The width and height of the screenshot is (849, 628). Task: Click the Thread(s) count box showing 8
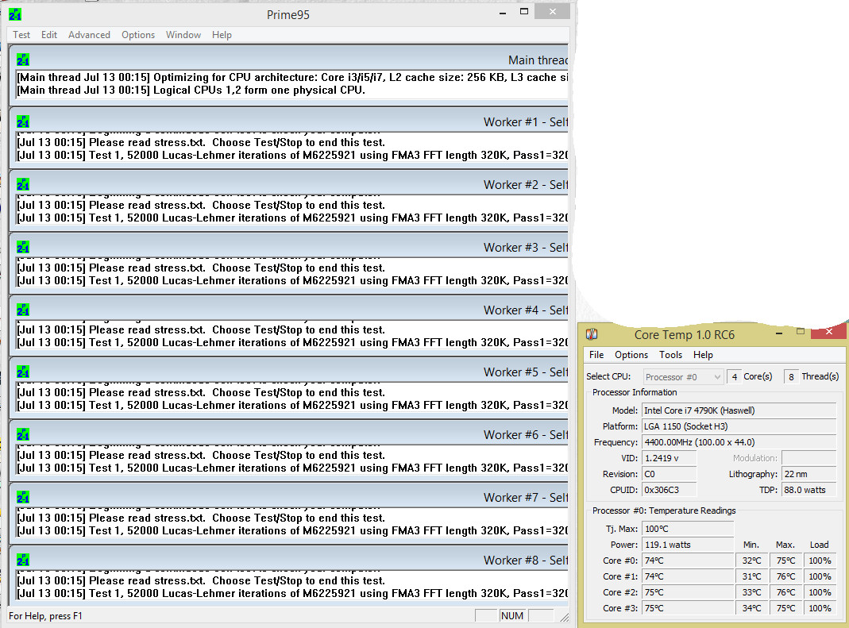click(791, 377)
